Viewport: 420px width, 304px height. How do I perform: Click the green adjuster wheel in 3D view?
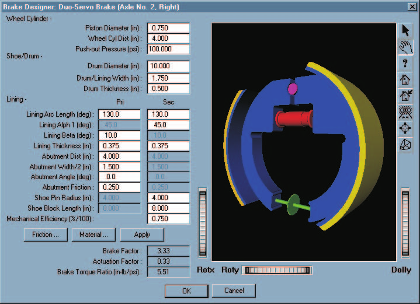coord(294,204)
